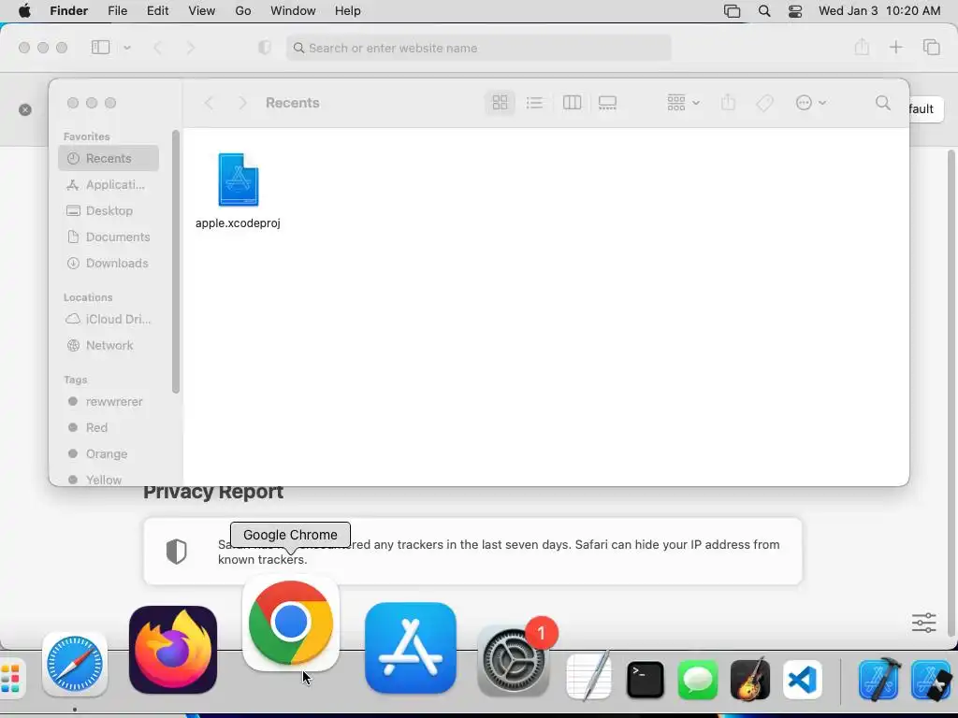Open Control Center in menu bar
This screenshot has height=718, width=958.
pos(795,11)
